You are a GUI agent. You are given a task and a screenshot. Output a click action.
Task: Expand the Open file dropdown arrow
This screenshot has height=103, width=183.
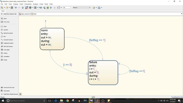pyautogui.click(x=9, y=8)
